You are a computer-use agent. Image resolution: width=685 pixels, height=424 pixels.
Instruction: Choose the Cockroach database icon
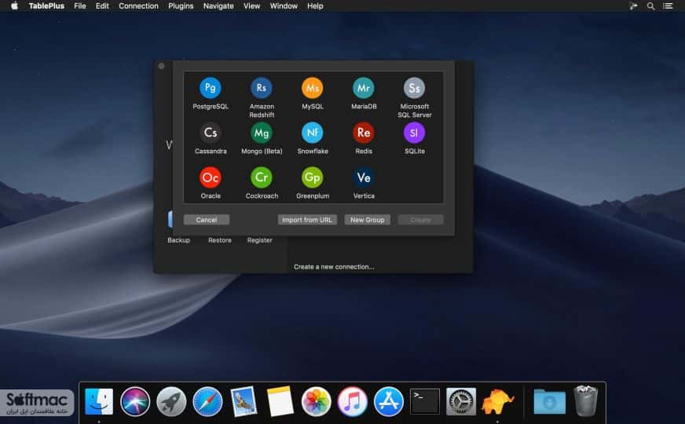point(262,177)
